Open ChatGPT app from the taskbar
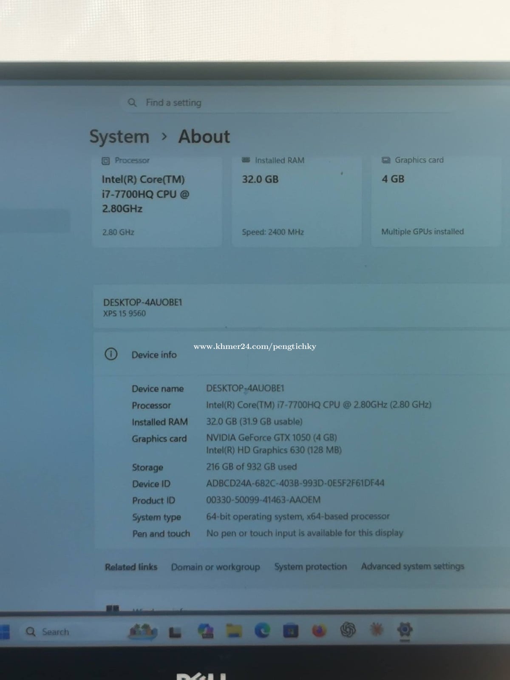The height and width of the screenshot is (680, 510). (348, 630)
